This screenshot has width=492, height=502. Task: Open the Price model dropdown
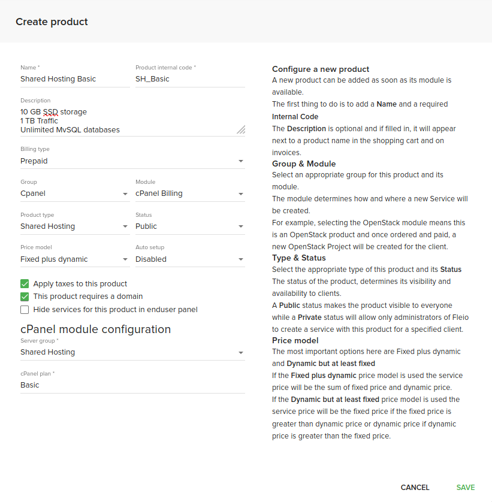point(74,259)
